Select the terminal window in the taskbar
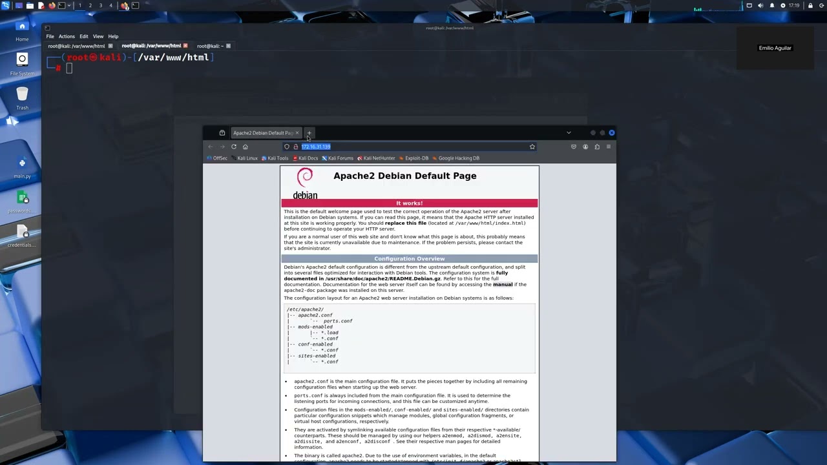 [x=135, y=5]
